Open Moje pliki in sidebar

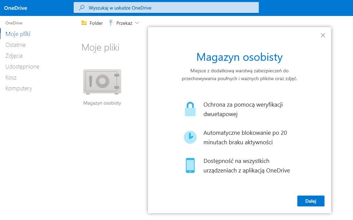(18, 34)
